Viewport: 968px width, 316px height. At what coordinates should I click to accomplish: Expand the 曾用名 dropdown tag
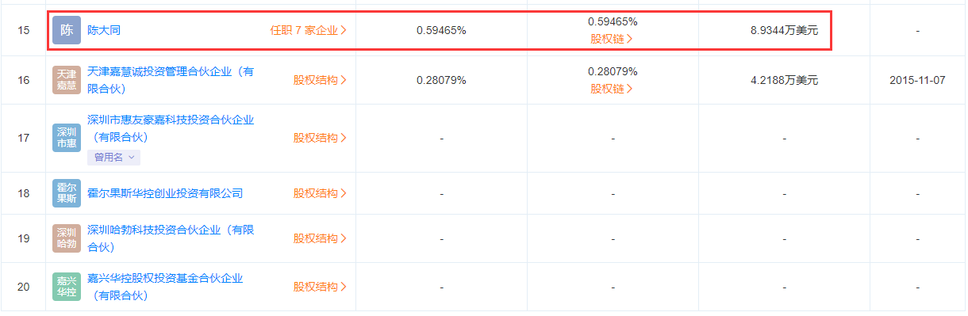(113, 157)
